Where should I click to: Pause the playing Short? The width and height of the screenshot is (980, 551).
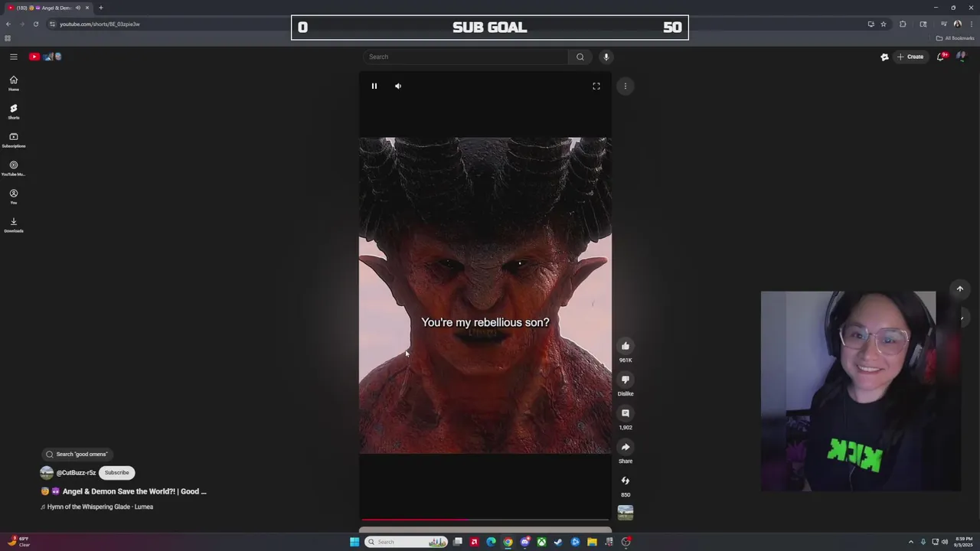coord(374,86)
